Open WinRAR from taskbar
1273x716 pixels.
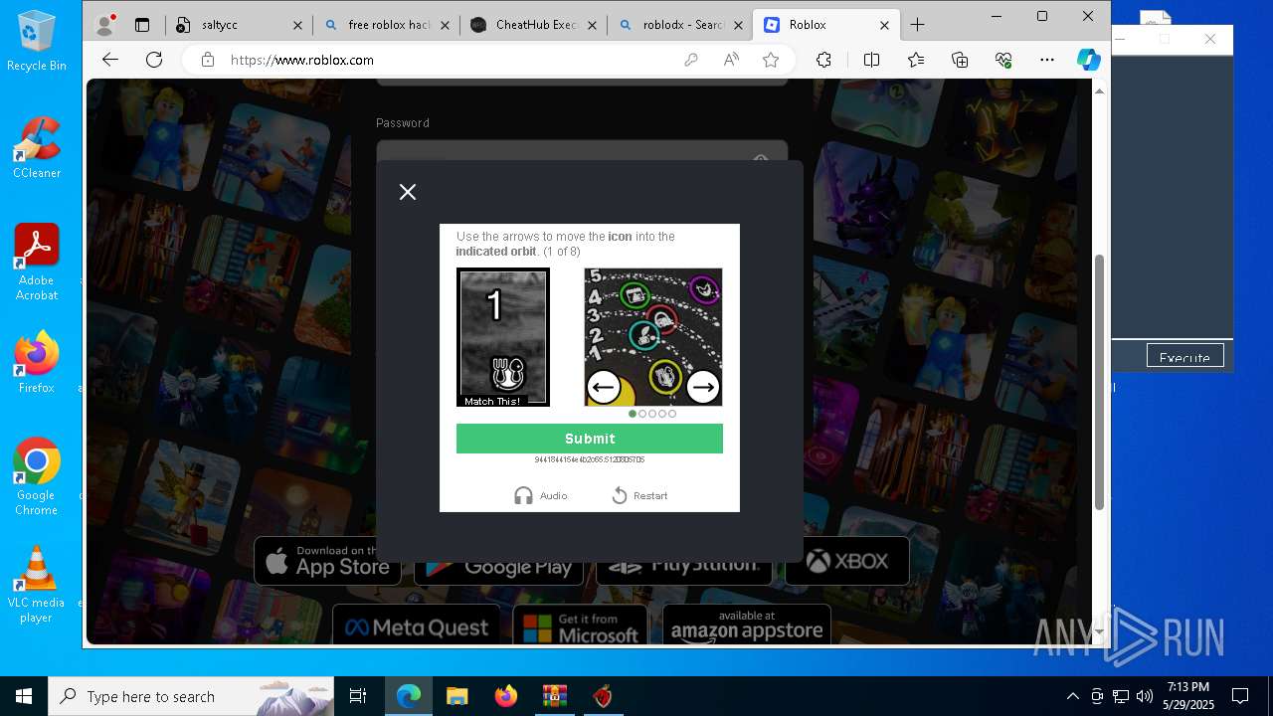pyautogui.click(x=554, y=696)
